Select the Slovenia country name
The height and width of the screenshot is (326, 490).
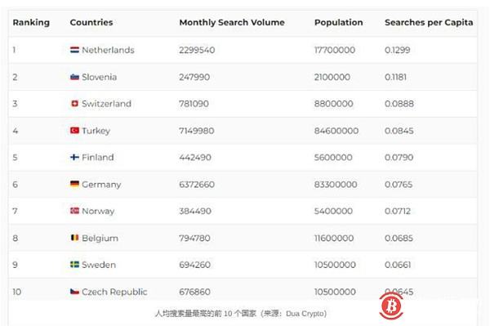pos(100,77)
